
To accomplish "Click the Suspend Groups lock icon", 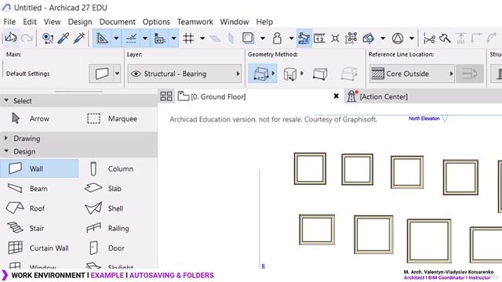I will pyautogui.click(x=277, y=38).
